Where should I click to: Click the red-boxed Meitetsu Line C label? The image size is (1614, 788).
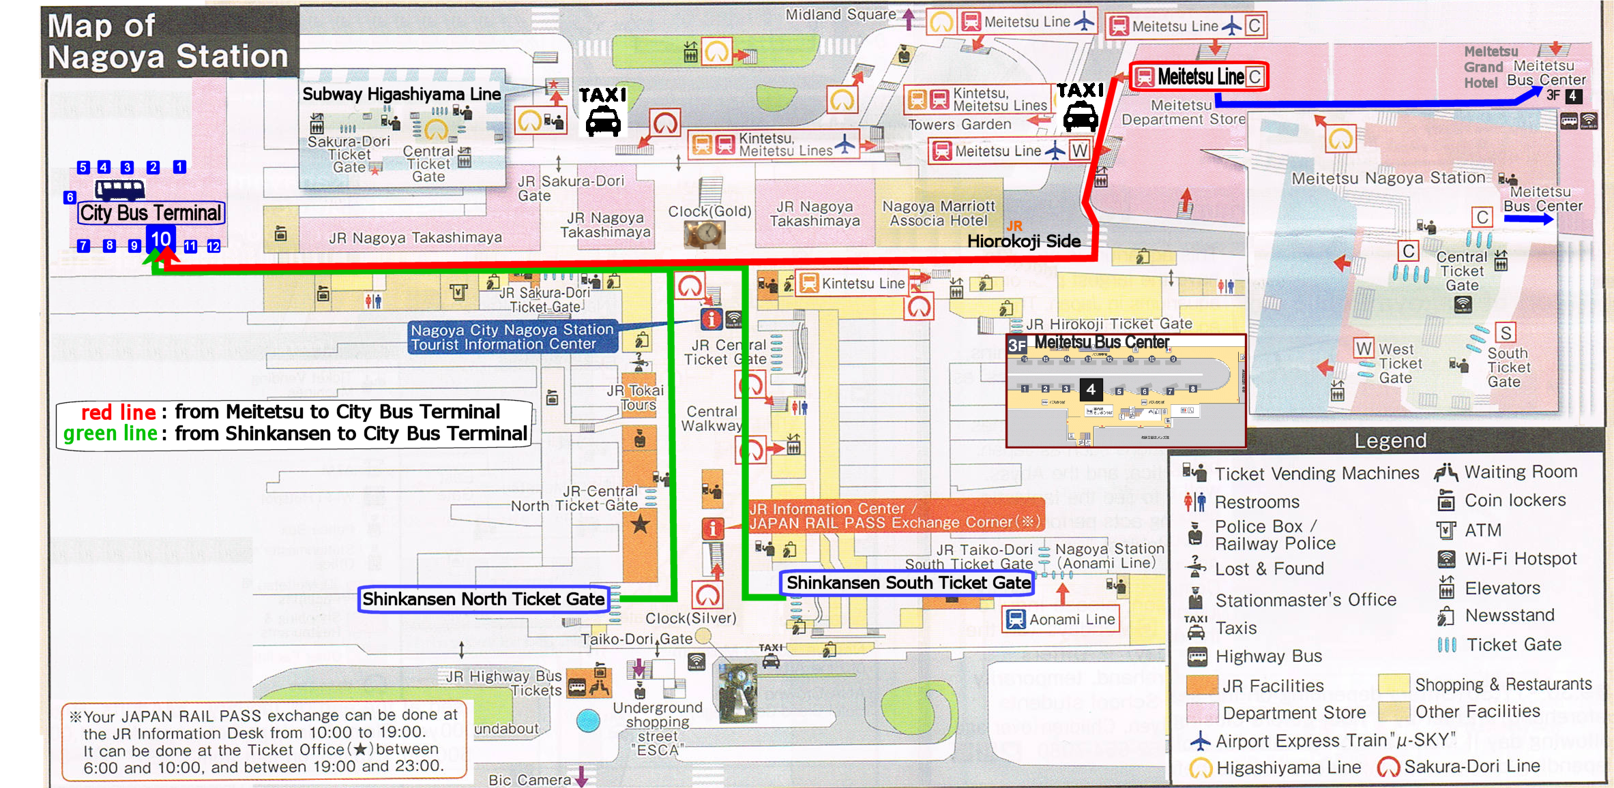1199,76
